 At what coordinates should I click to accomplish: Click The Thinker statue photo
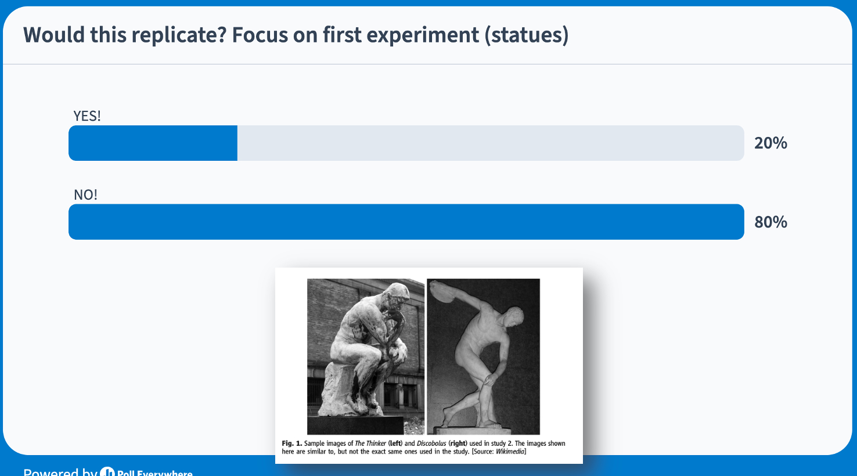pos(366,356)
